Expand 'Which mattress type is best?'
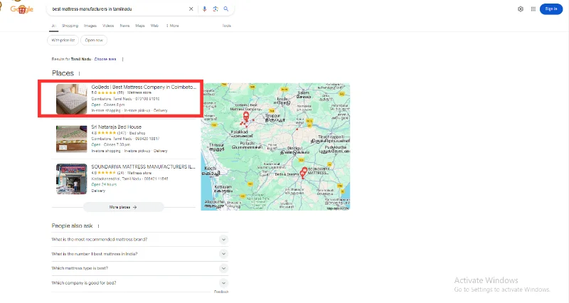Screen dimensions: 569x303 click(139, 269)
